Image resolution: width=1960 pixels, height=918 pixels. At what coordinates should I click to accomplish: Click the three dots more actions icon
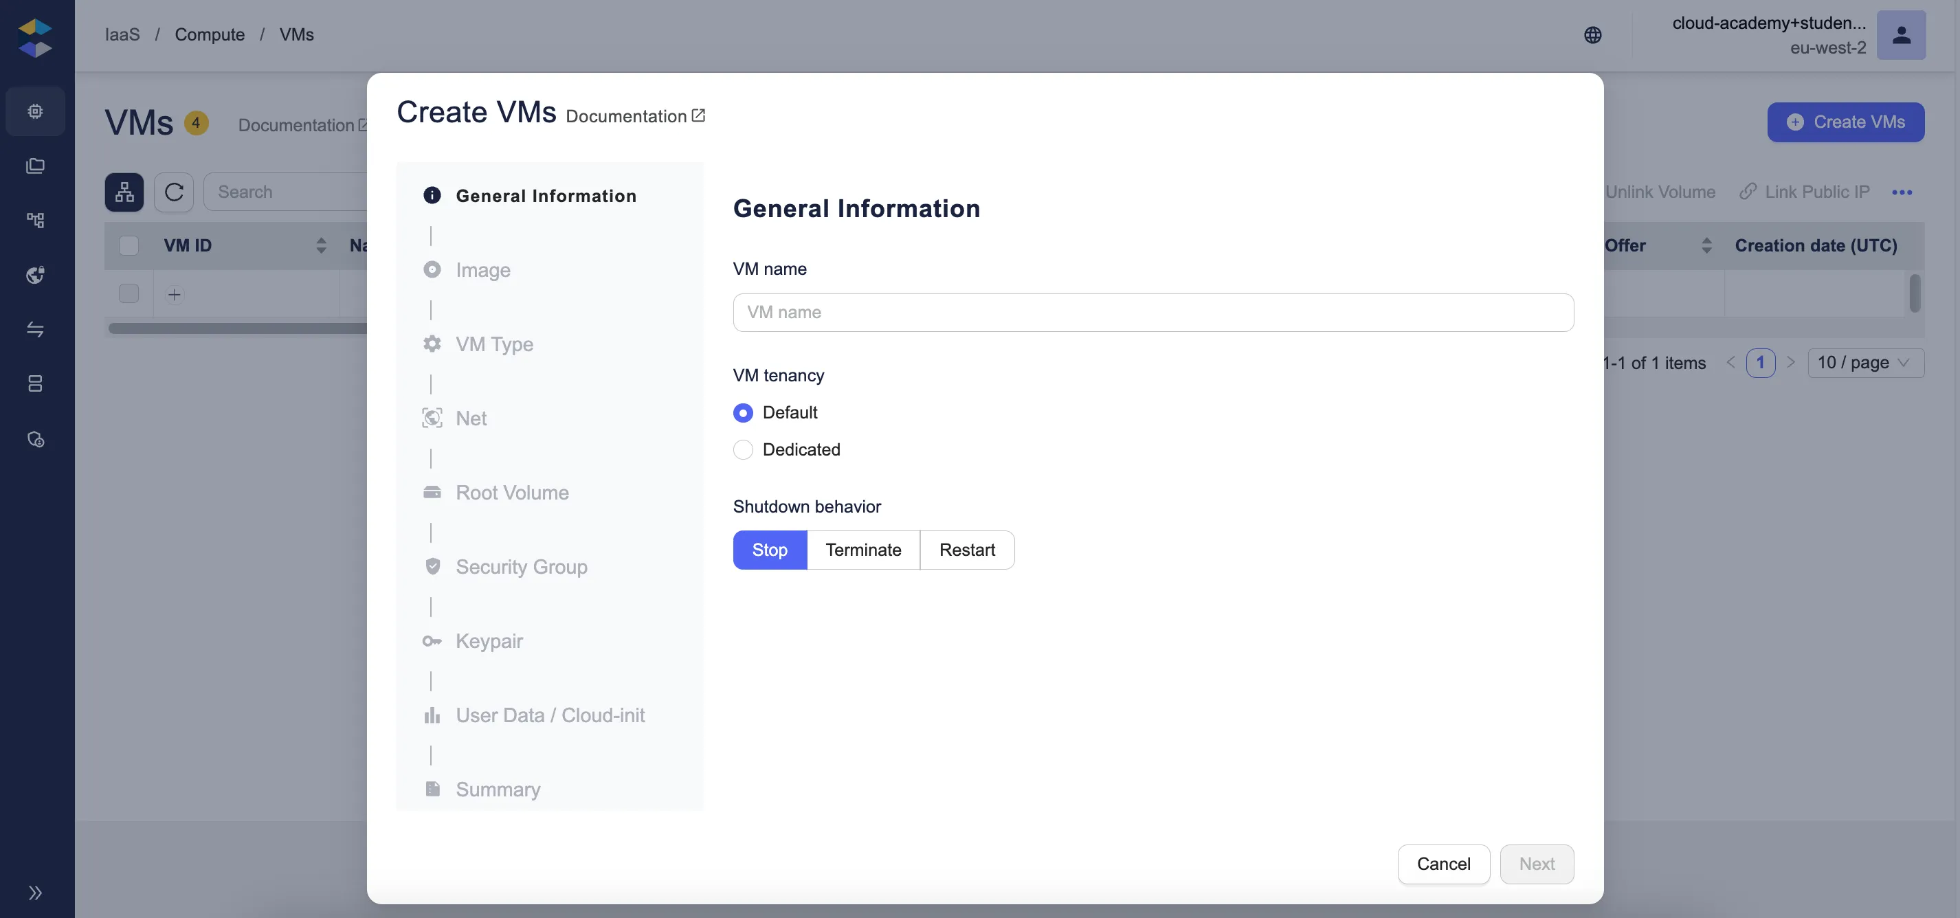coord(1902,192)
